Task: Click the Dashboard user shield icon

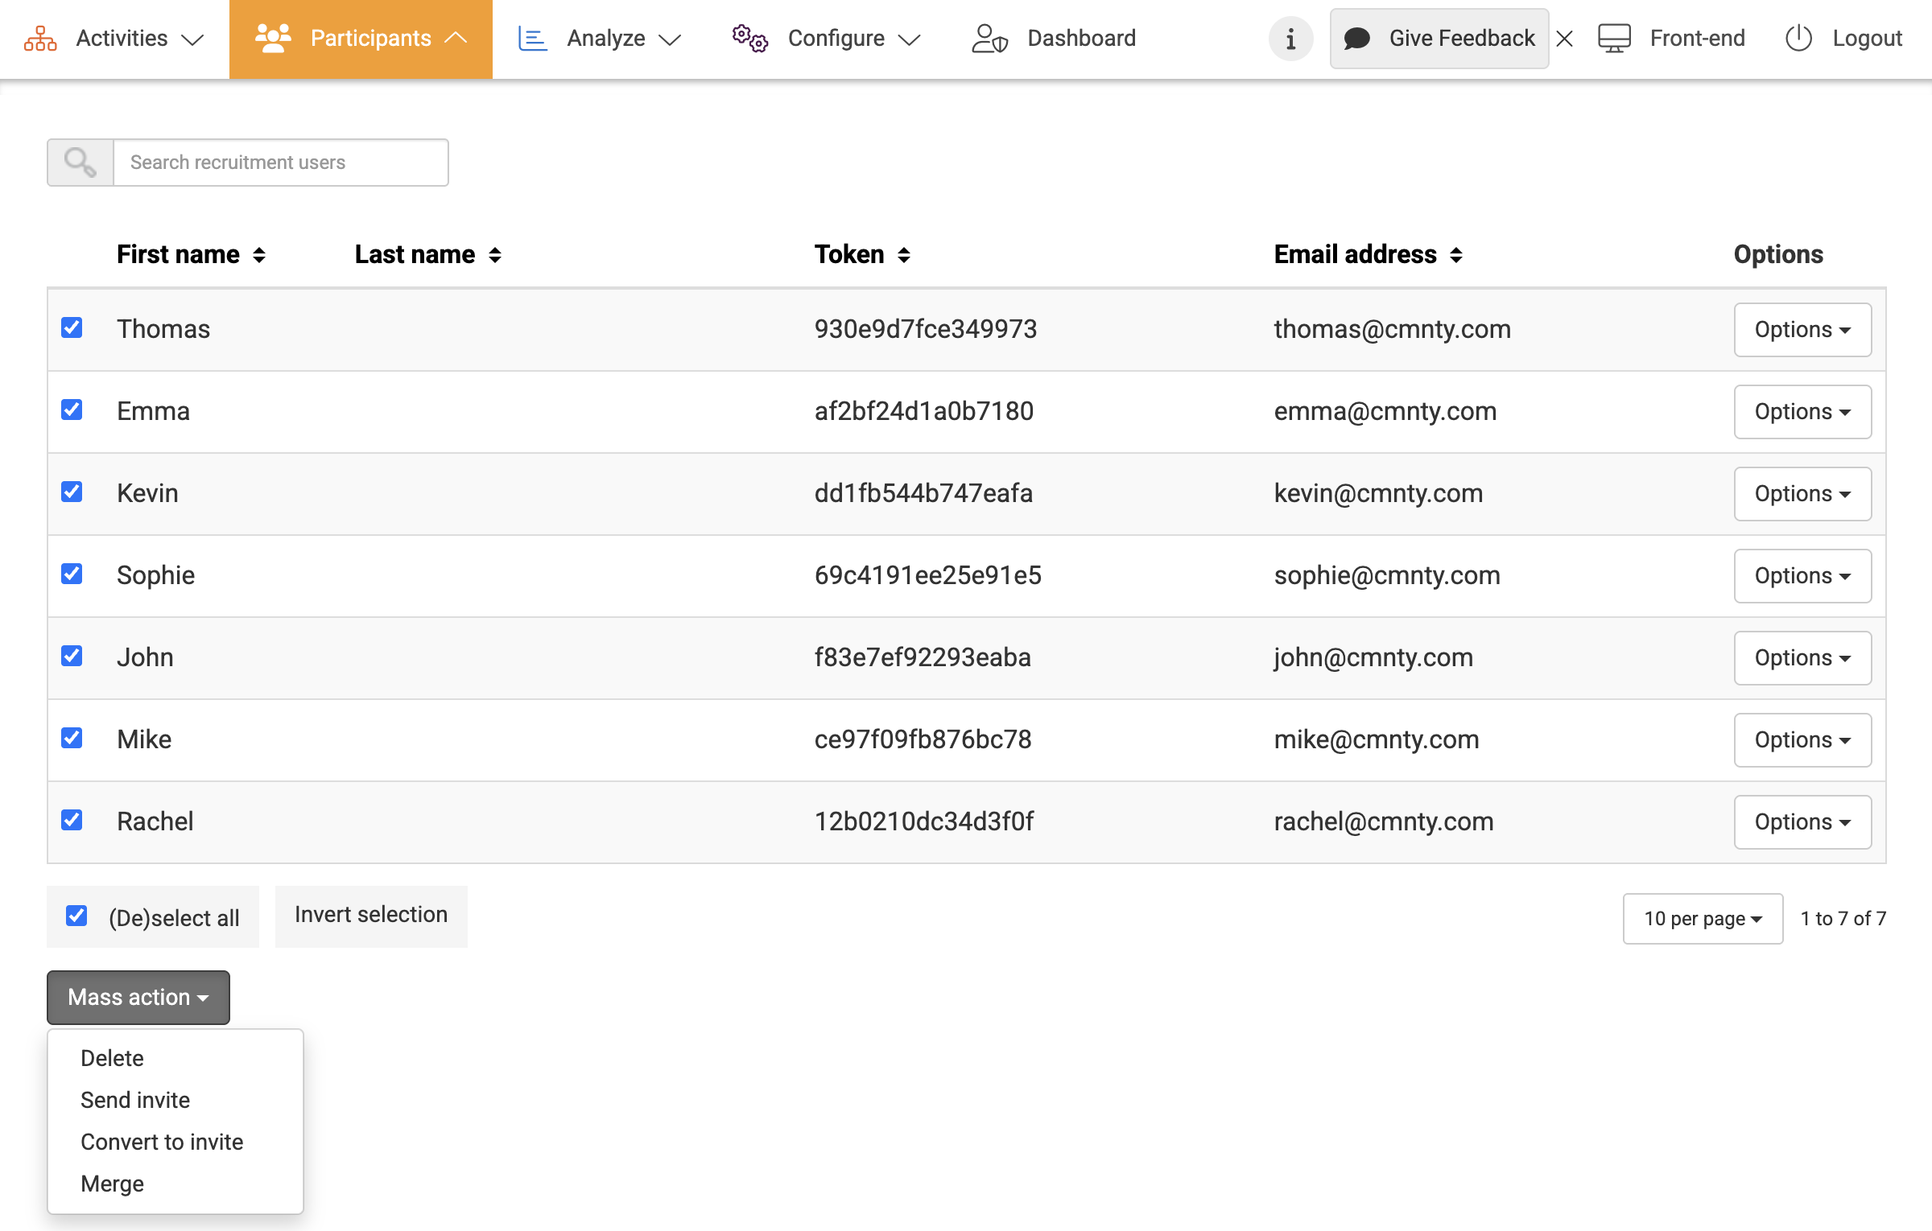Action: pos(989,39)
